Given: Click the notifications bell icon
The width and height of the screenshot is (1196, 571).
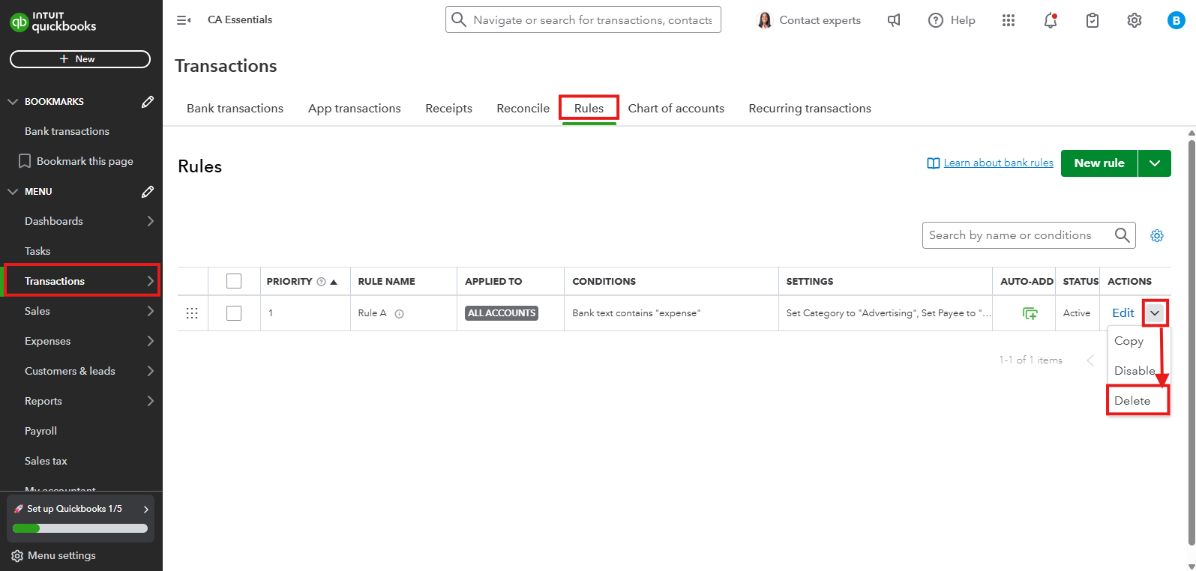Looking at the screenshot, I should click(x=1050, y=20).
